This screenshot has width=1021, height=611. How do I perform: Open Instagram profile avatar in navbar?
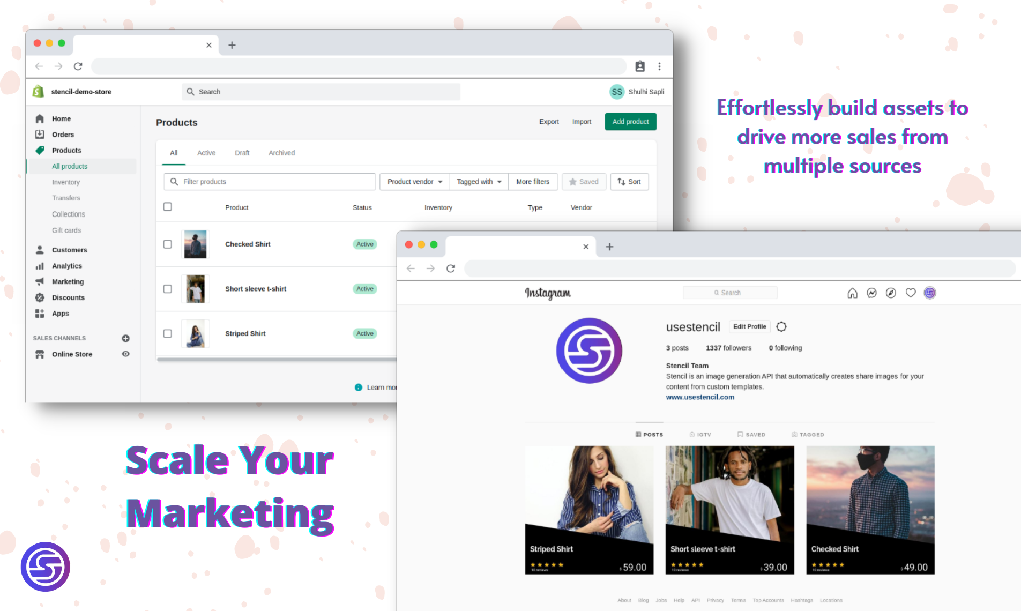(x=930, y=293)
